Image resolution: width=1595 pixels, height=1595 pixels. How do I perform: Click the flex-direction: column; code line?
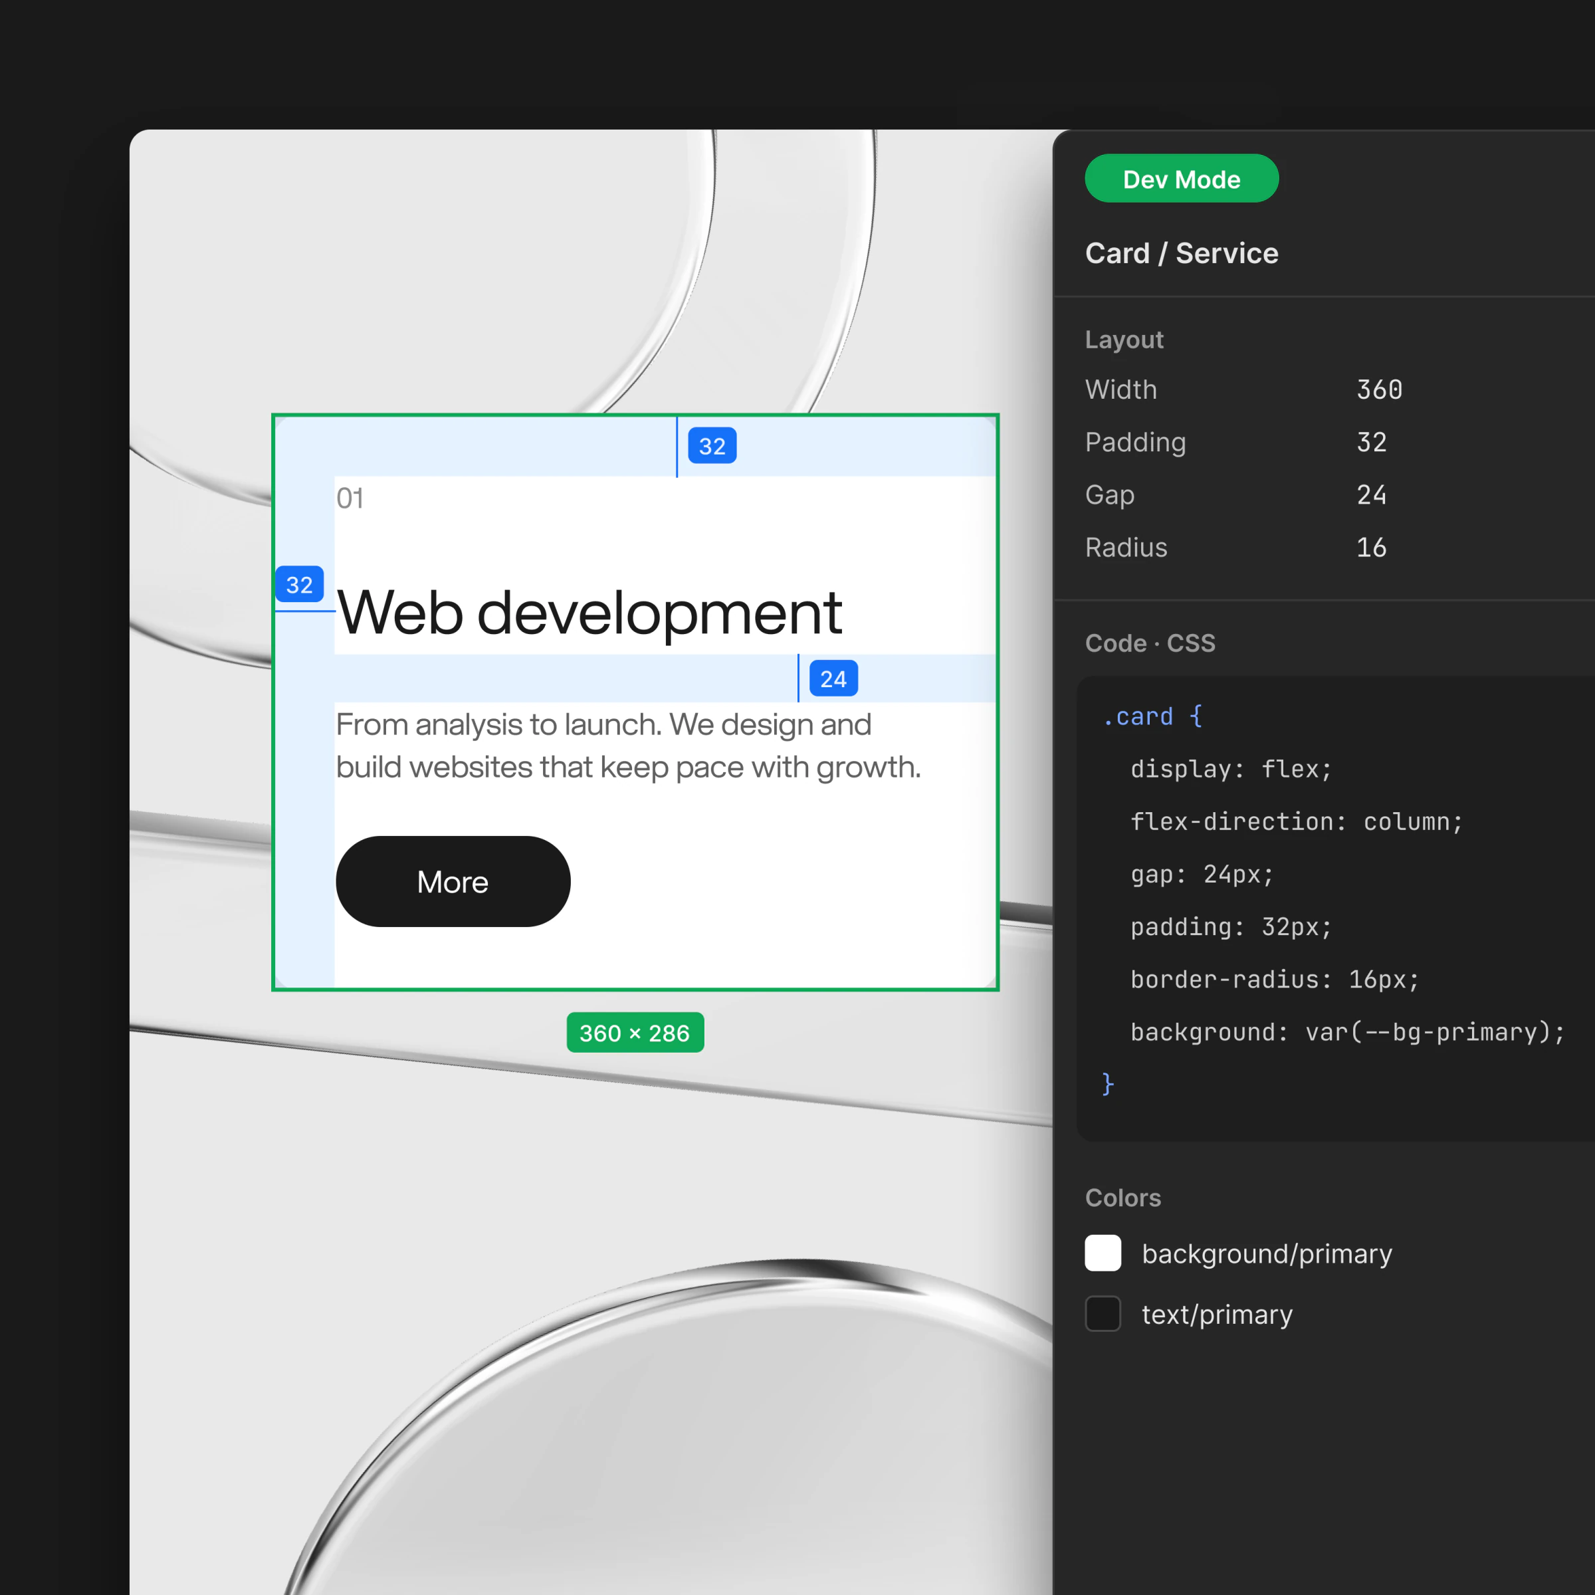tap(1296, 821)
